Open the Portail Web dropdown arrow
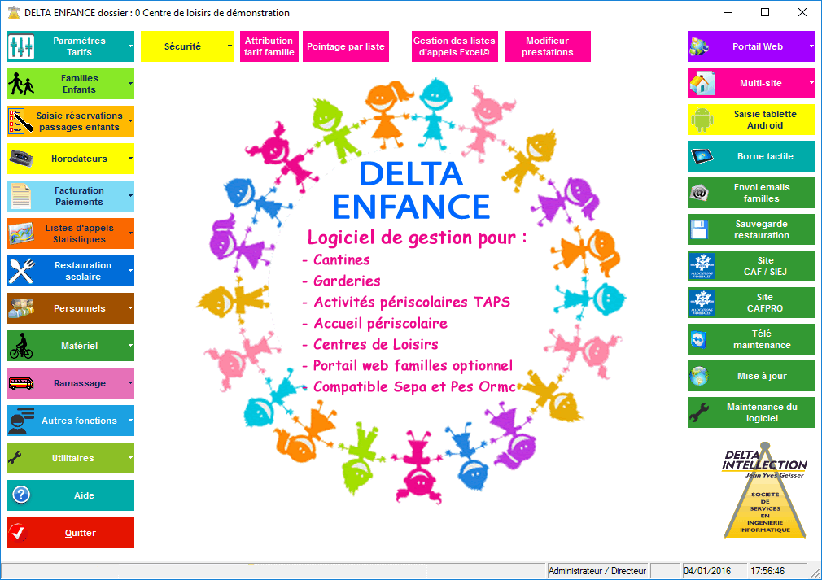 click(811, 47)
